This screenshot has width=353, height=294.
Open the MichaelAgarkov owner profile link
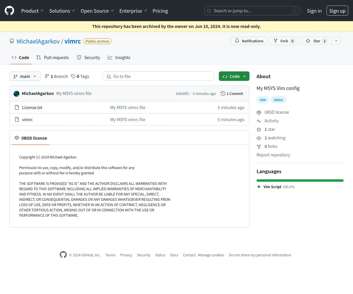(38, 41)
